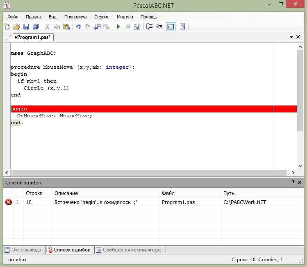
Task: Click the editor scroll down arrow
Action: point(300,166)
